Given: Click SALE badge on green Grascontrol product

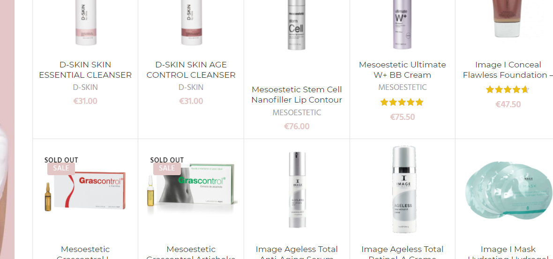Looking at the screenshot, I should 167,169.
